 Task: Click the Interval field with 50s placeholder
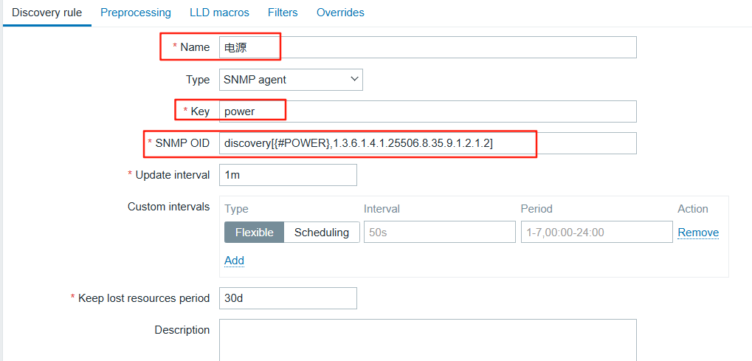[439, 232]
